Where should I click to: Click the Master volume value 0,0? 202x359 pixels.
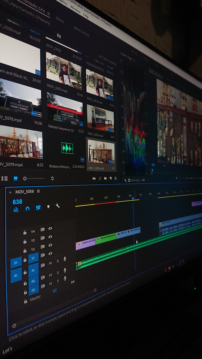(x=55, y=291)
